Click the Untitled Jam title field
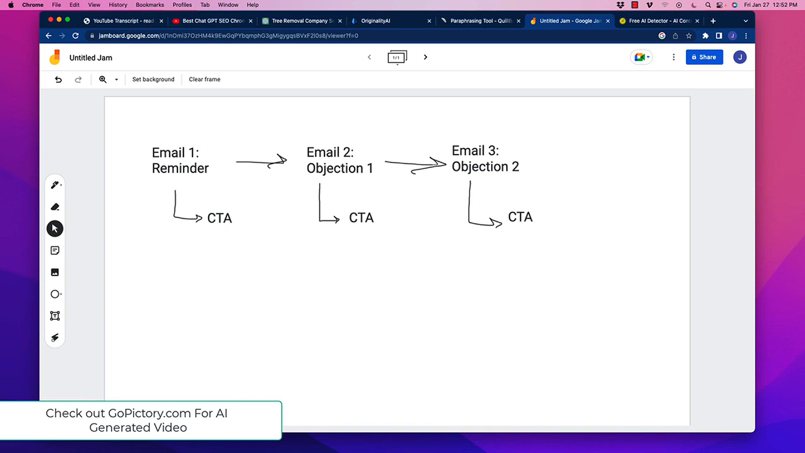Image resolution: width=805 pixels, height=453 pixels. 91,57
